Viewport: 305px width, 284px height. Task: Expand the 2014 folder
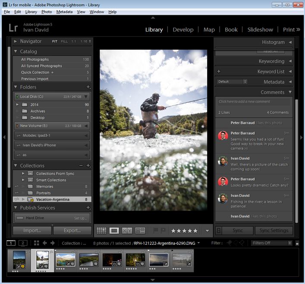pyautogui.click(x=17, y=104)
